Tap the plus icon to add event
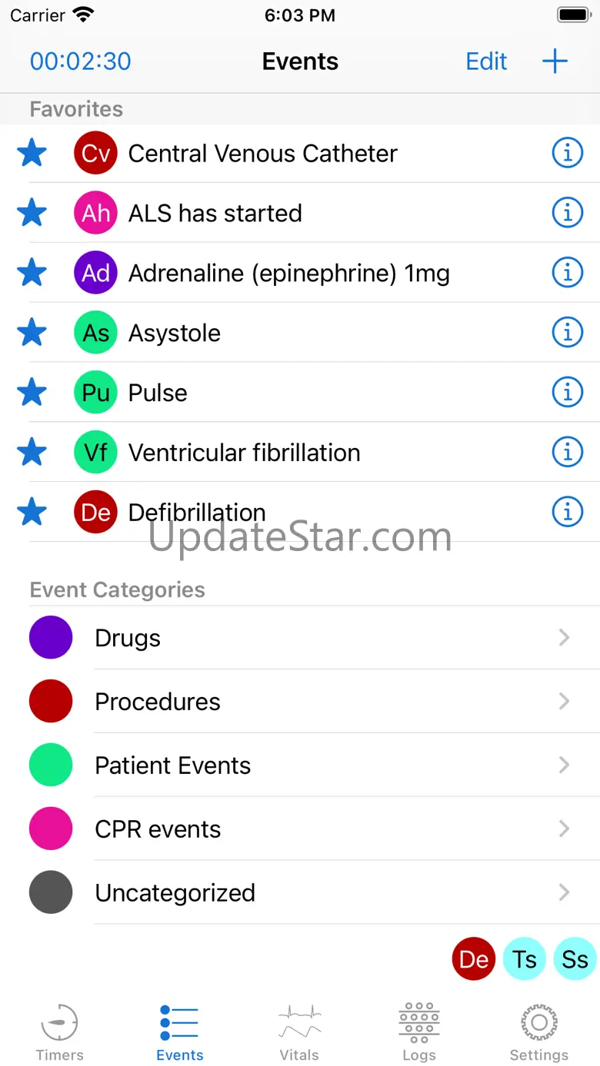Viewport: 600px width, 1066px height. pyautogui.click(x=555, y=61)
